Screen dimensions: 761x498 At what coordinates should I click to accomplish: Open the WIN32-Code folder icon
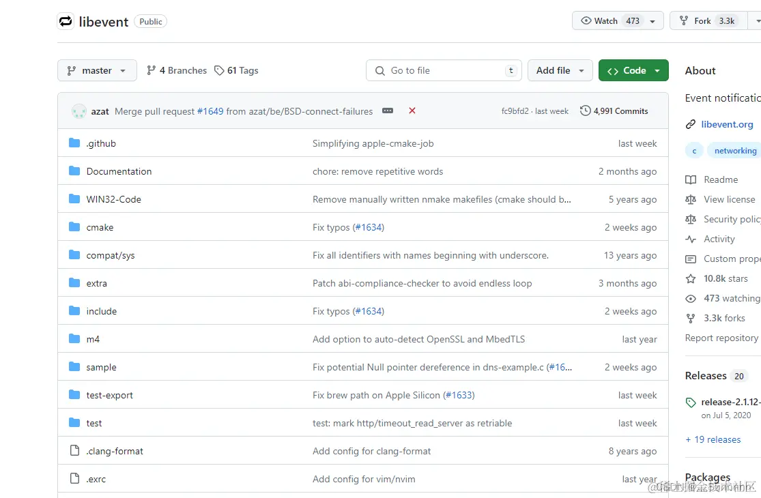[74, 199]
